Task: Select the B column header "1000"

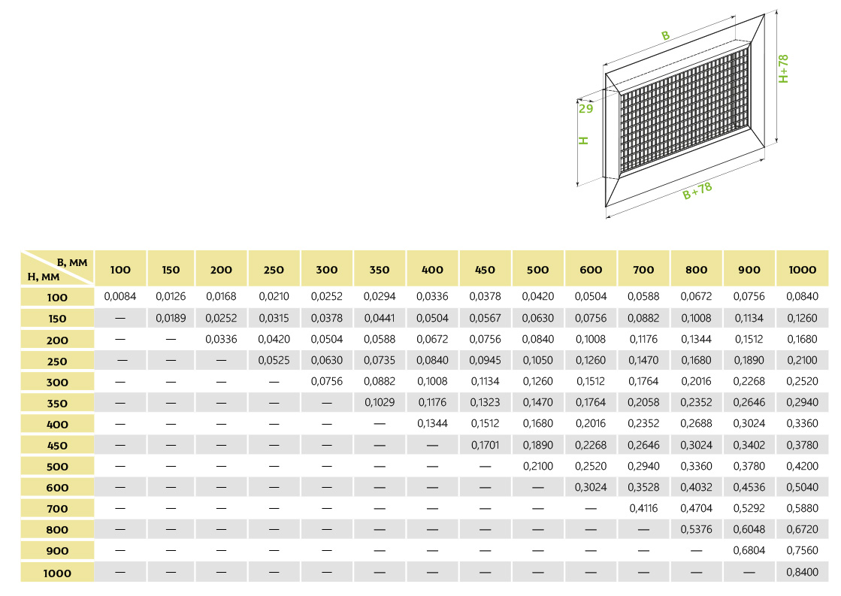Action: (802, 270)
